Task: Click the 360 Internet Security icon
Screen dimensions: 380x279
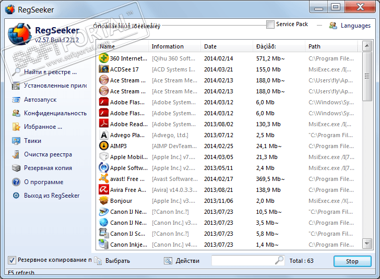Action: tap(104, 58)
